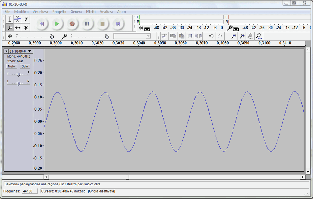
Task: Skip to start of track
Action: point(42,24)
